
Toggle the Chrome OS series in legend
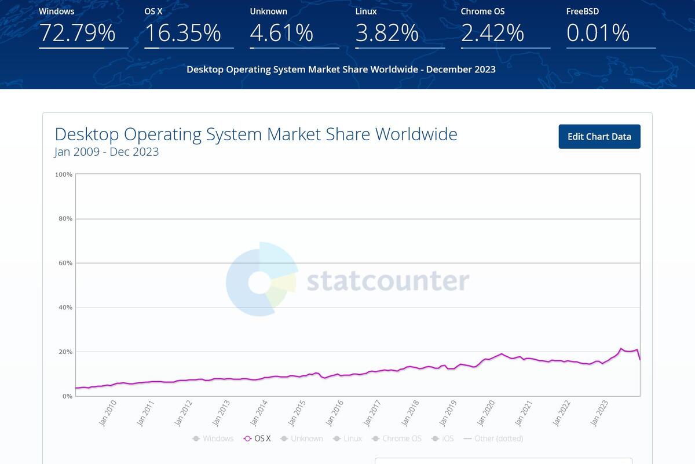coord(397,439)
